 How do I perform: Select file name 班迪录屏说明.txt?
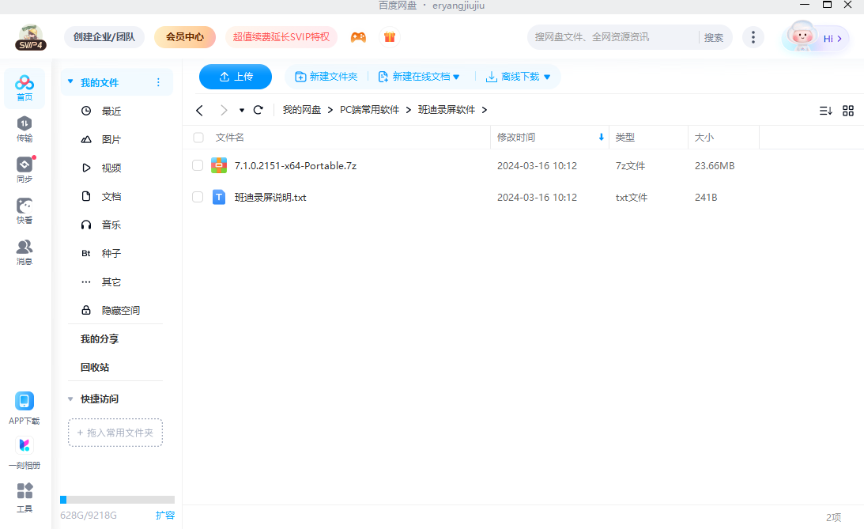tap(270, 197)
